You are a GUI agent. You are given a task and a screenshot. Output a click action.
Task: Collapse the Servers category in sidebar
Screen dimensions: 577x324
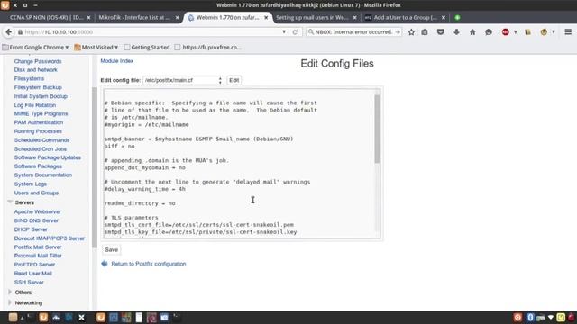[10, 202]
